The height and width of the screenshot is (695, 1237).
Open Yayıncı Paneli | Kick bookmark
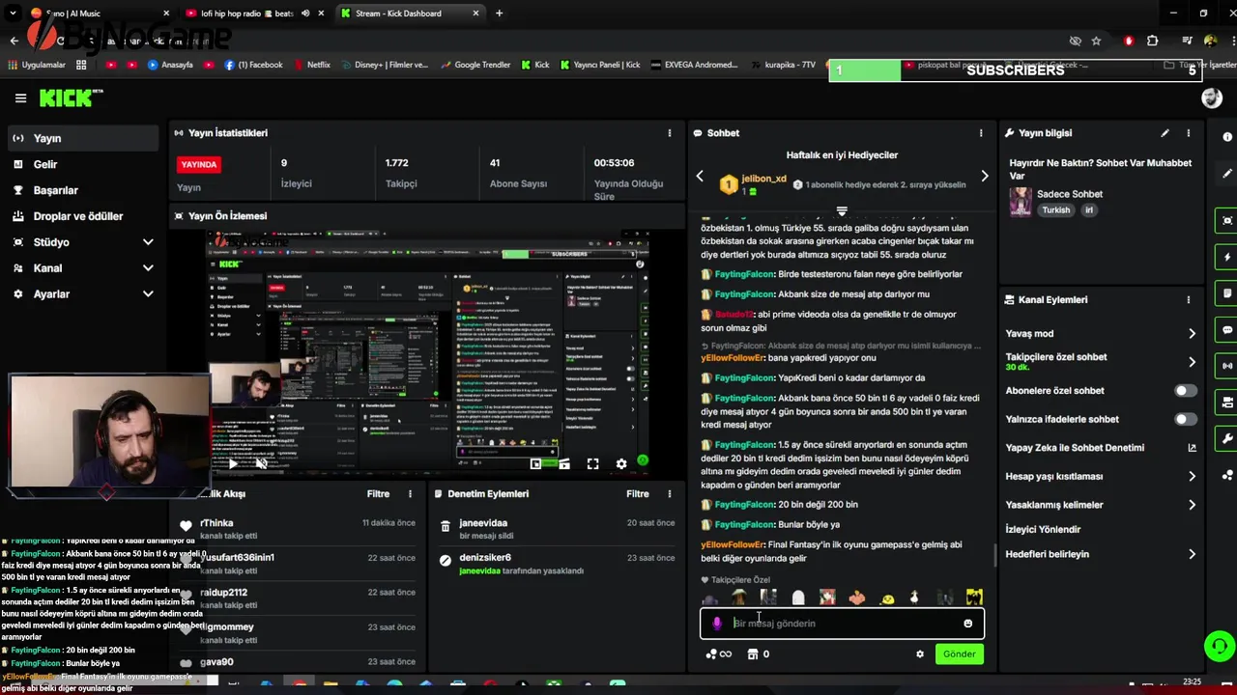599,65
